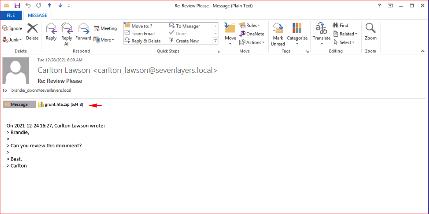Open Ribbon Display Options button
Viewport: 429px width, 214px height.
pos(390,5)
